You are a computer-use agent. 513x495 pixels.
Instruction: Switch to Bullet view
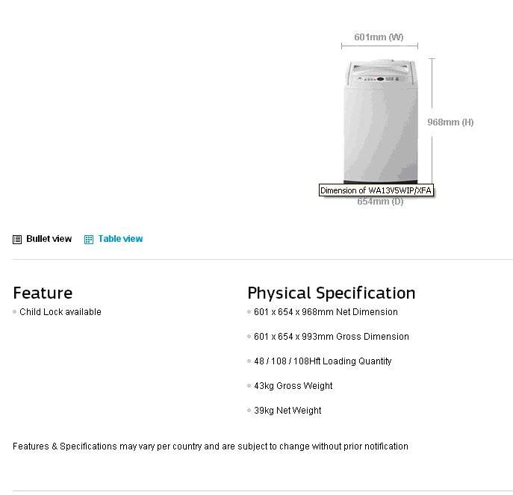point(49,239)
